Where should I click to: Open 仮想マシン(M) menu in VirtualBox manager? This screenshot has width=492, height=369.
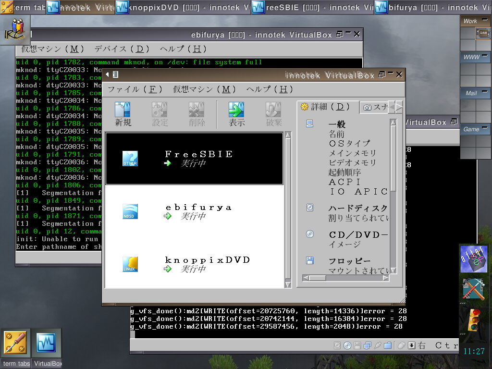205,89
